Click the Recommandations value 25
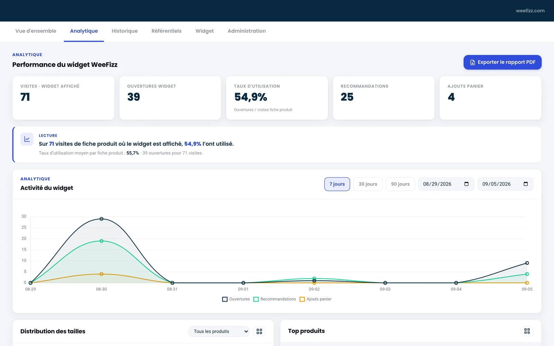Screen dimensions: 554x346 click(347, 97)
